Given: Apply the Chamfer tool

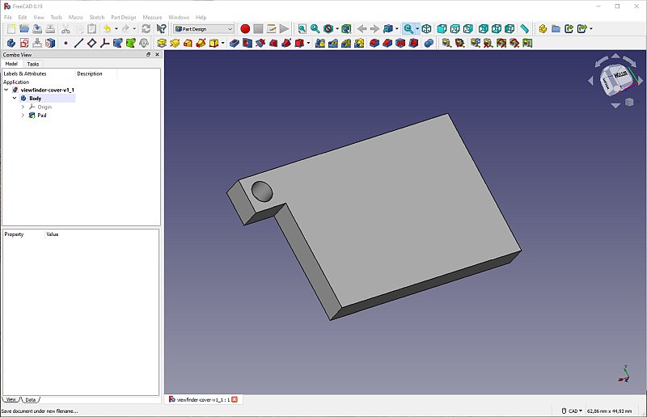Looking at the screenshot, I should [387, 43].
